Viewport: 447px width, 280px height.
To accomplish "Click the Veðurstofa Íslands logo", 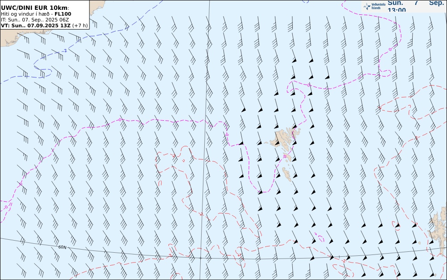I will pyautogui.click(x=374, y=6).
